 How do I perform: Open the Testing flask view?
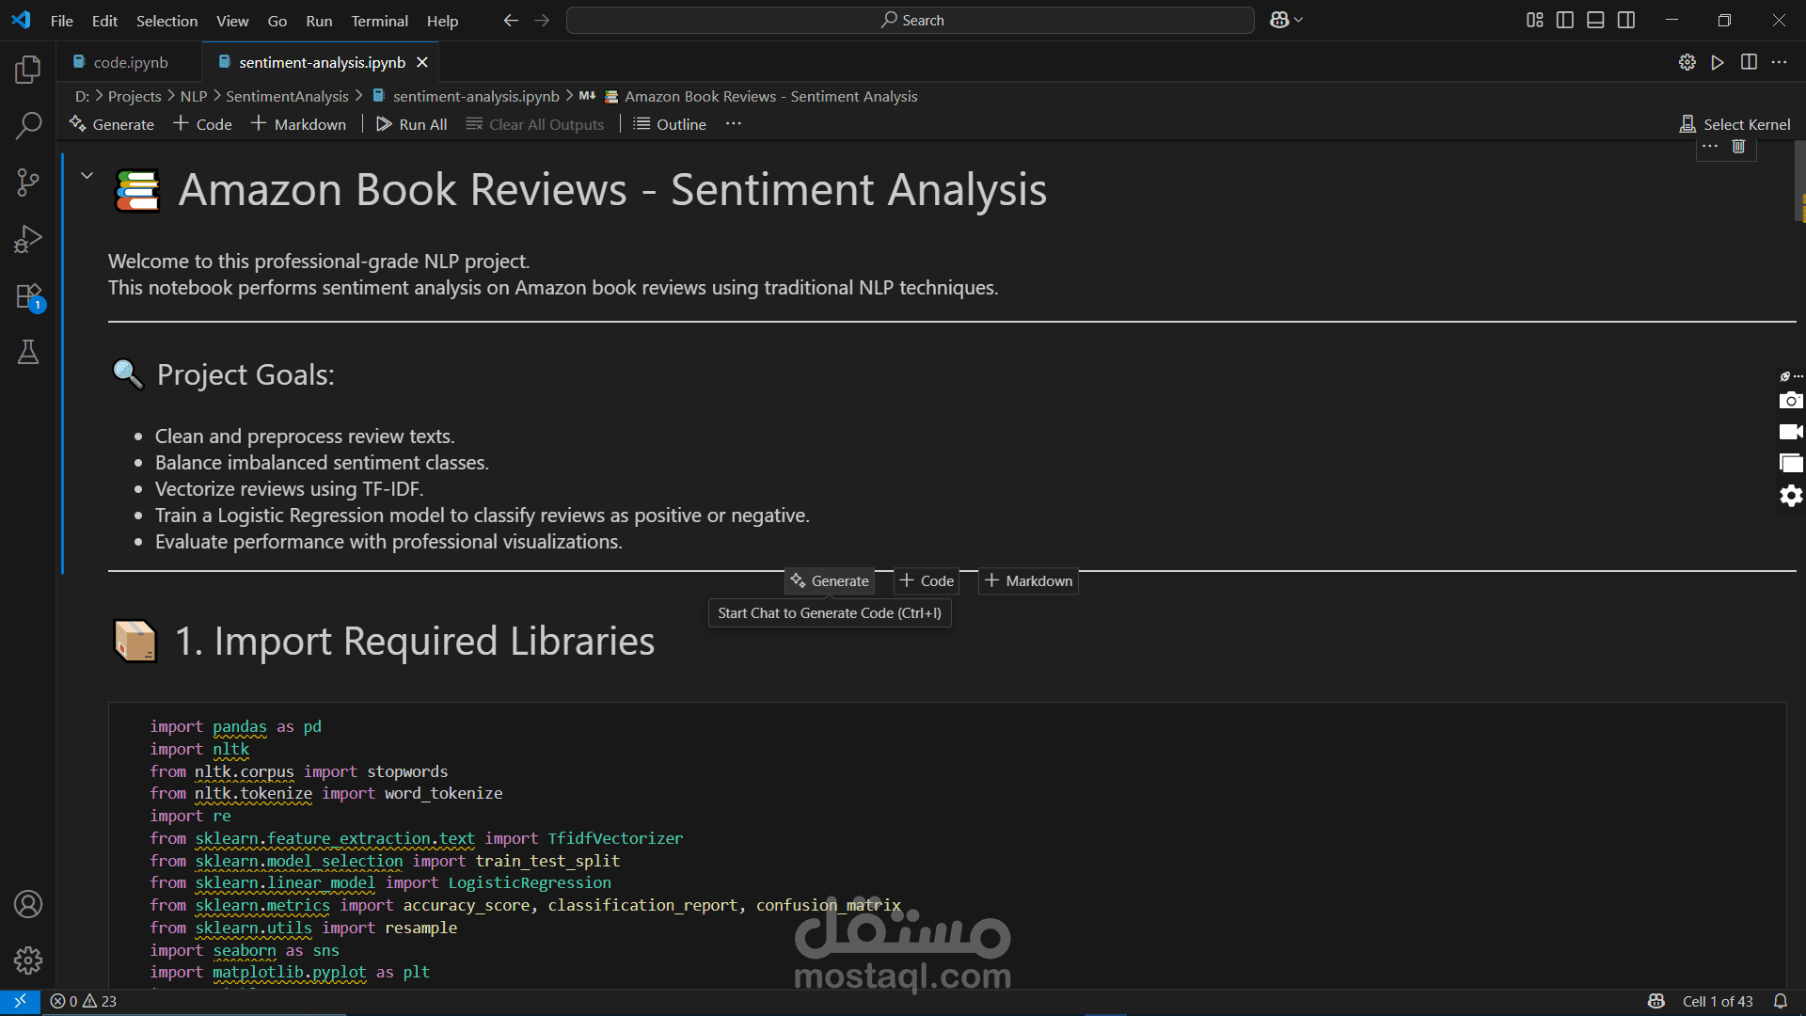tap(28, 353)
